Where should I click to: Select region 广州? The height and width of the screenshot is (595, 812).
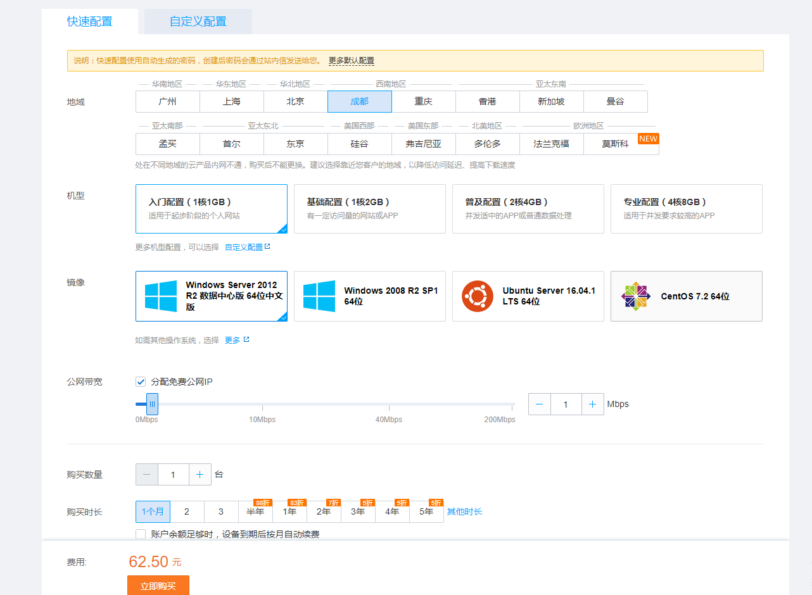(168, 101)
